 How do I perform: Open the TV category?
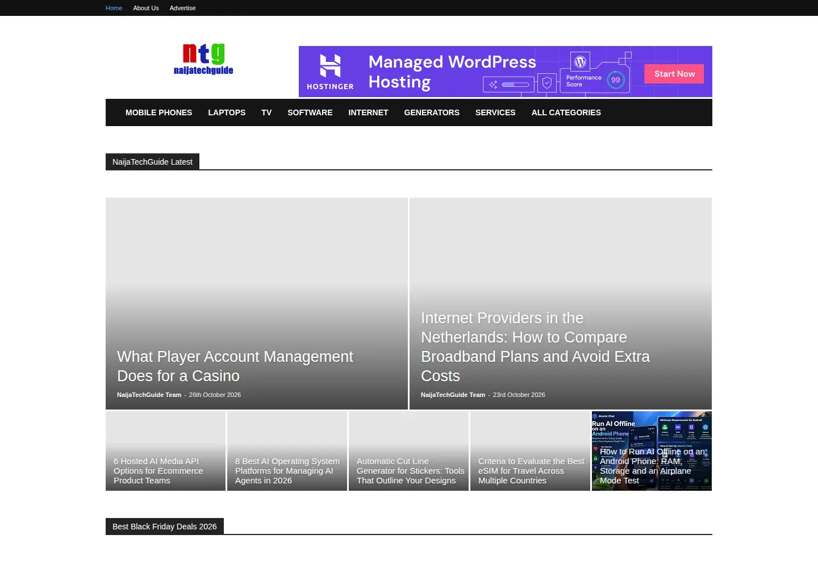[266, 112]
